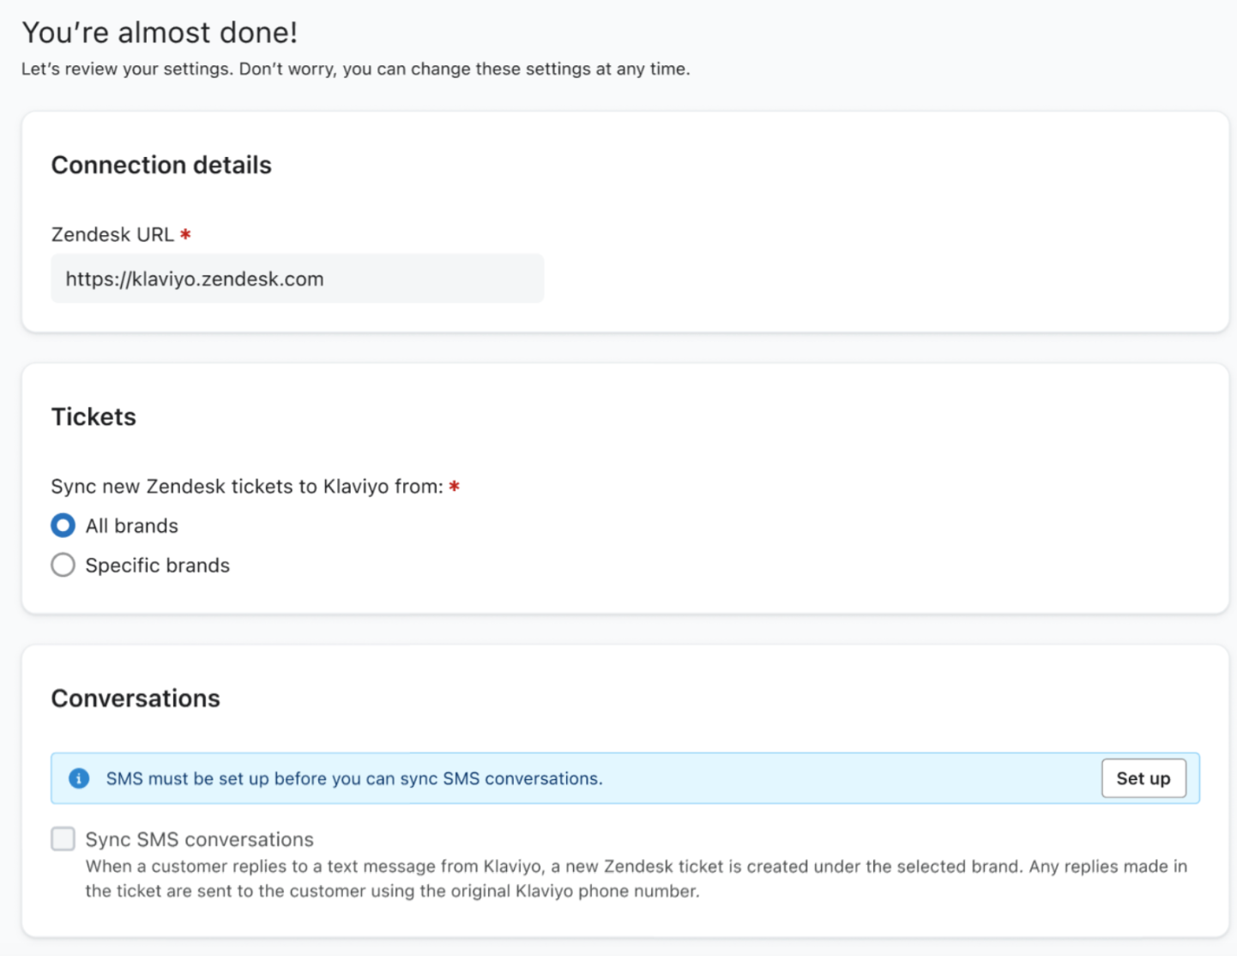
Task: Select the Specific brands radio button
Action: point(63,565)
